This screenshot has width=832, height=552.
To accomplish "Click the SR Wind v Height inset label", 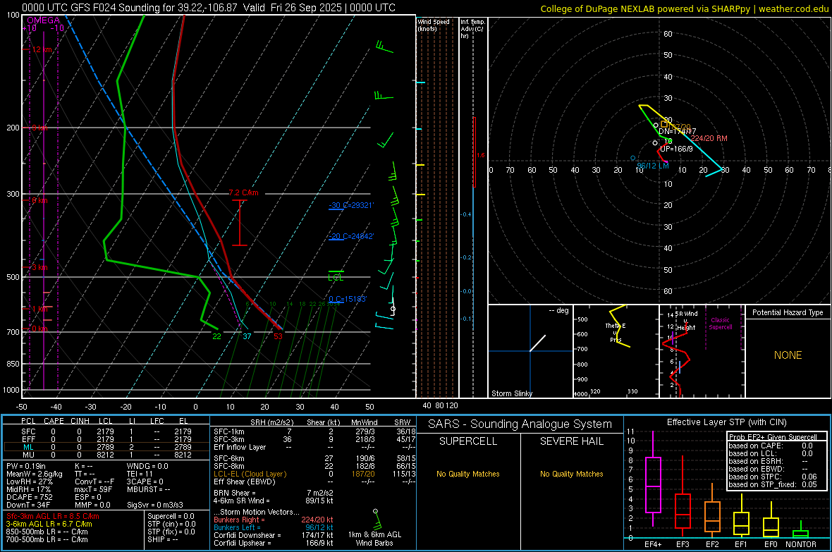I will coord(686,321).
